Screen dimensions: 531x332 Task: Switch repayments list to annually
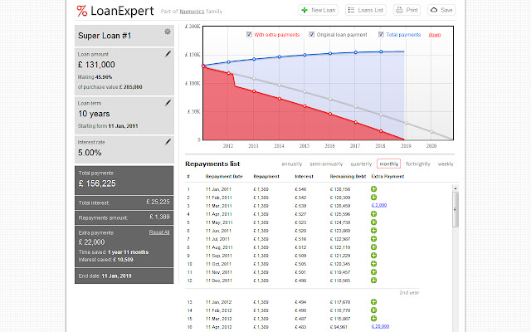291,164
